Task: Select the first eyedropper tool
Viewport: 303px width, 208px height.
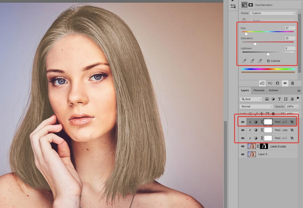Action: [x=244, y=61]
